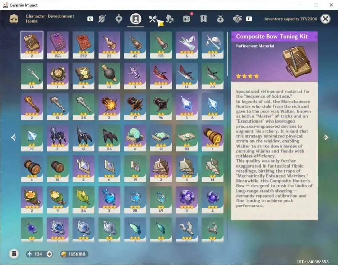
Task: Select the dark claw item with count 56
Action: tap(109, 138)
